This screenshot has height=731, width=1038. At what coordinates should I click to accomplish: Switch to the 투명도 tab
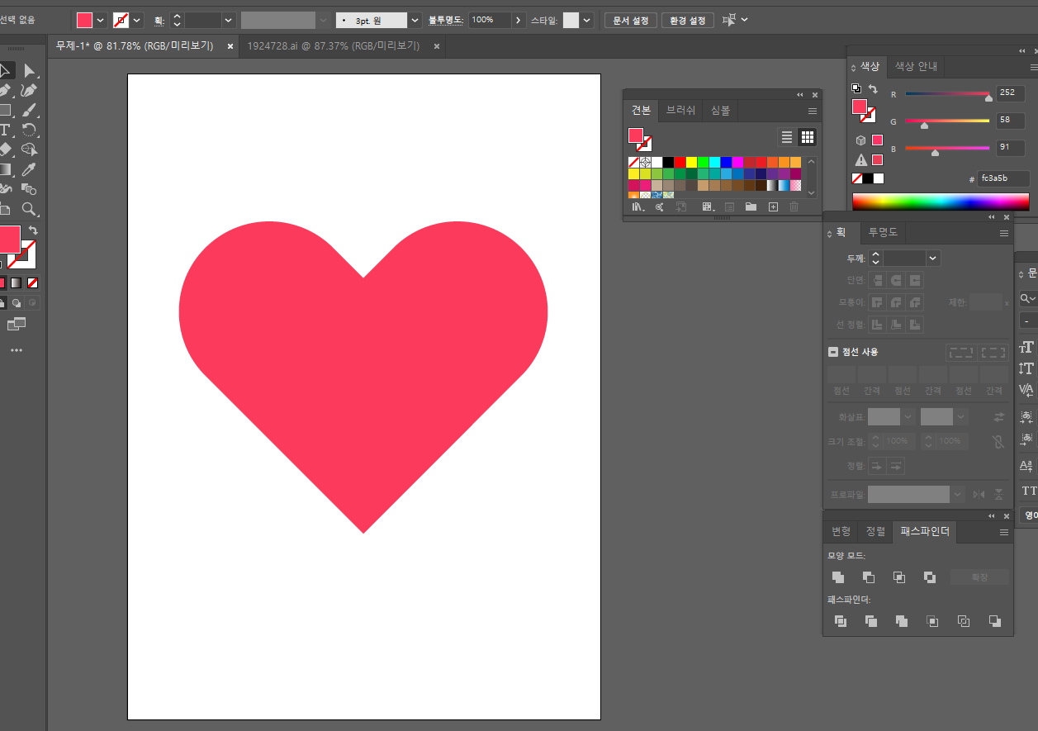pos(883,234)
